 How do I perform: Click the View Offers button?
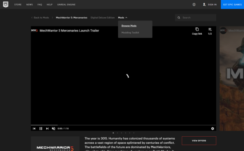(199, 141)
